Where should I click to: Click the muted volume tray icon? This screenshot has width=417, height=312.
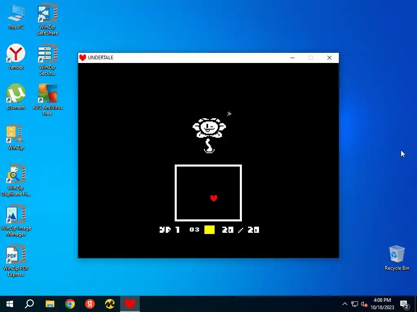pyautogui.click(x=364, y=304)
